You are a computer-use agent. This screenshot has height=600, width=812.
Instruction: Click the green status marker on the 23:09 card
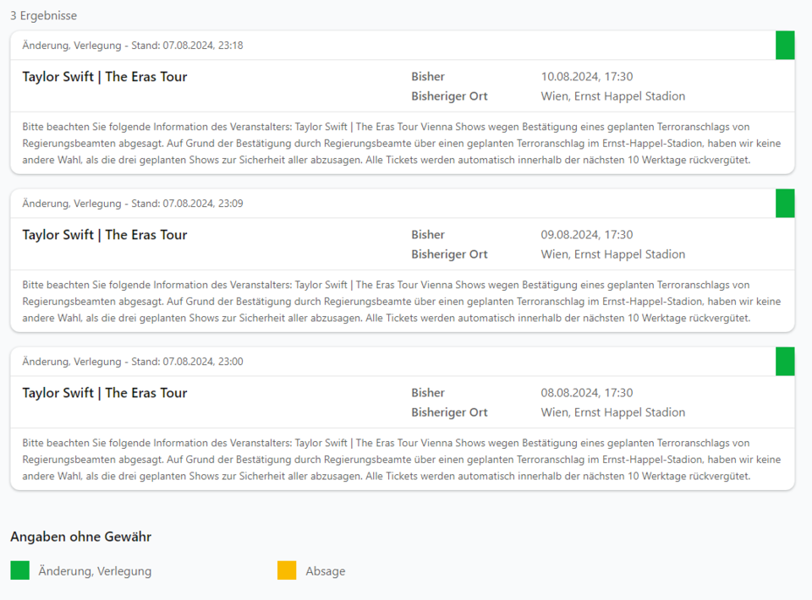pos(785,203)
